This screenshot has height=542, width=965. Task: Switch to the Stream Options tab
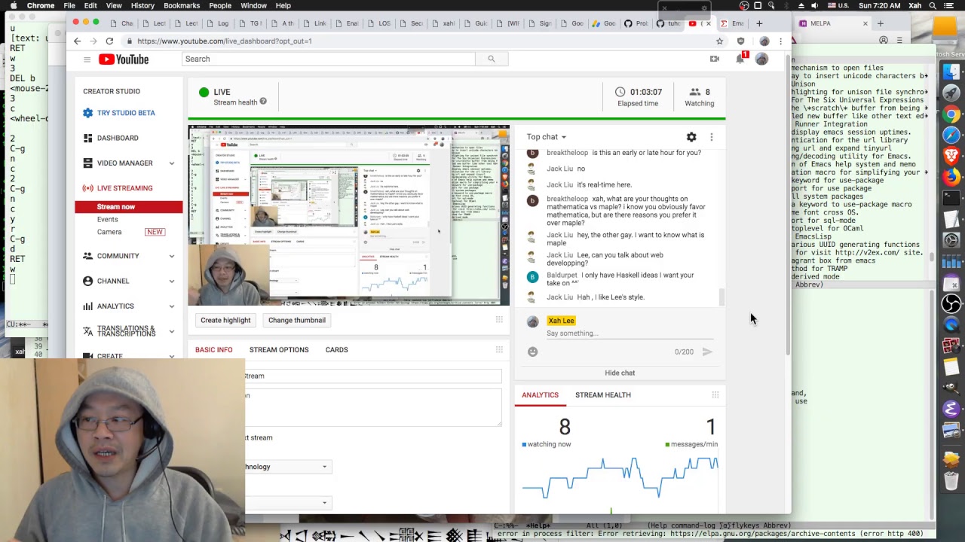[279, 350]
